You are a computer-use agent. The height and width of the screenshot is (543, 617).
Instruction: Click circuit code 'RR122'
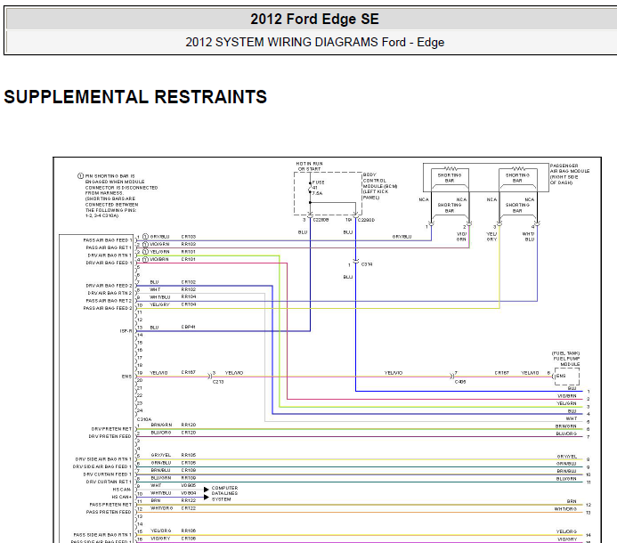pyautogui.click(x=189, y=500)
